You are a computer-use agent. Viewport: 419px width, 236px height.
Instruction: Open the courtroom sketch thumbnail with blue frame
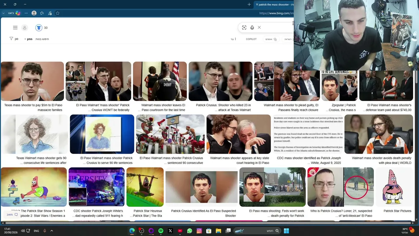tap(102, 134)
